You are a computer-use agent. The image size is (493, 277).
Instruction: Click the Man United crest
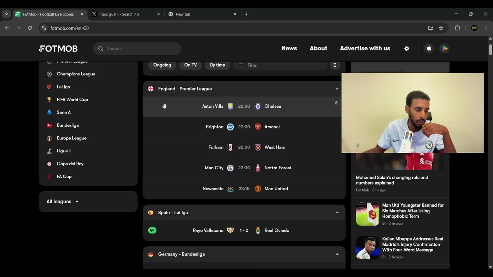point(258,189)
